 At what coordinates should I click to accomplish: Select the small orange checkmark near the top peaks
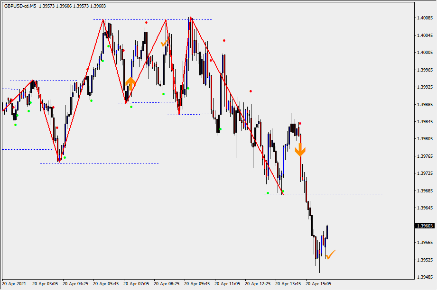(x=163, y=44)
